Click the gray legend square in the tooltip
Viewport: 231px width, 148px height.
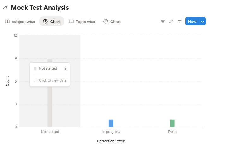click(x=35, y=68)
